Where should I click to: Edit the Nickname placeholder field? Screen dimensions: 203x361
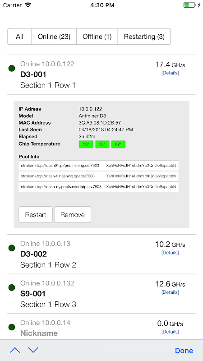(x=39, y=333)
